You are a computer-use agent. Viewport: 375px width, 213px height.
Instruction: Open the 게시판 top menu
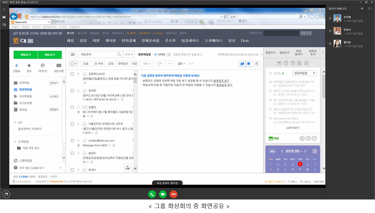[x=111, y=41]
